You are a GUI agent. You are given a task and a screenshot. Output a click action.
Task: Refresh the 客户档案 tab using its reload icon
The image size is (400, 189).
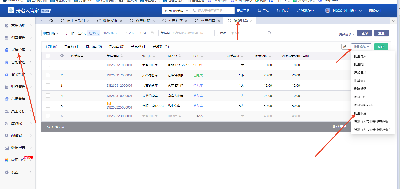[x=197, y=21]
